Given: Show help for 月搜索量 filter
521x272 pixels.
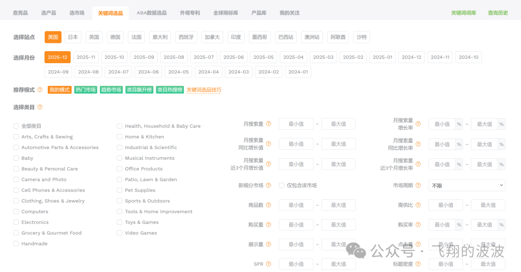Looking at the screenshot, I should [x=269, y=123].
